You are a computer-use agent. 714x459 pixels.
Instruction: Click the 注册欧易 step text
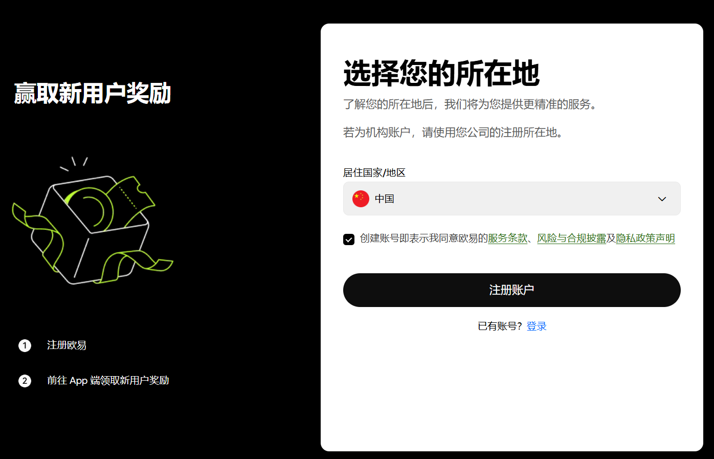[66, 345]
